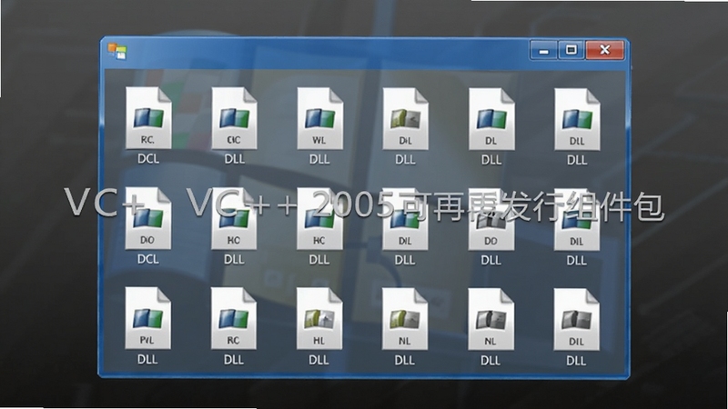Open the RC file labeled DLL
Screen dimensions: 728x409
pyautogui.click(x=233, y=319)
